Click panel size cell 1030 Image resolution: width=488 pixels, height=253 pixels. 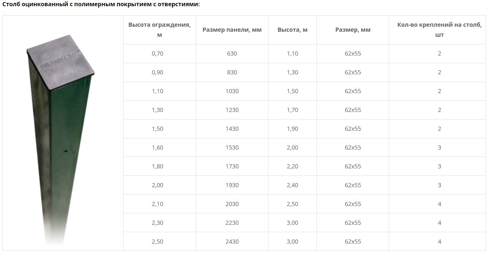point(232,91)
